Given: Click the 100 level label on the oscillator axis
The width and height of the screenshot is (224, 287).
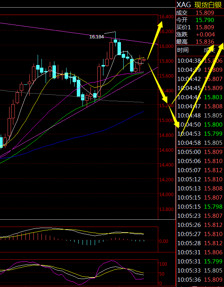Looking at the screenshot, I should pos(163,264).
